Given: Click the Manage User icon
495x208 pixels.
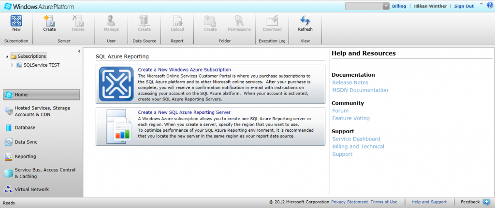Looking at the screenshot, I should tap(112, 21).
